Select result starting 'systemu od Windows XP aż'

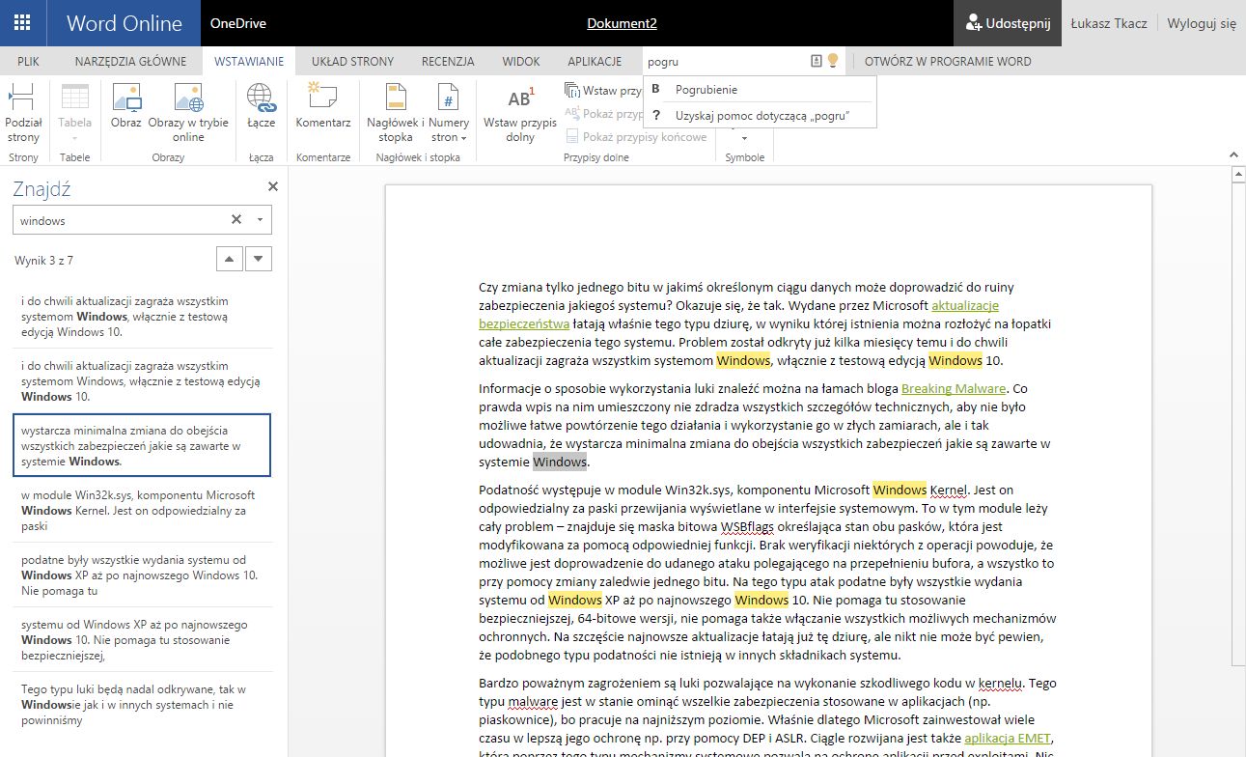(142, 639)
